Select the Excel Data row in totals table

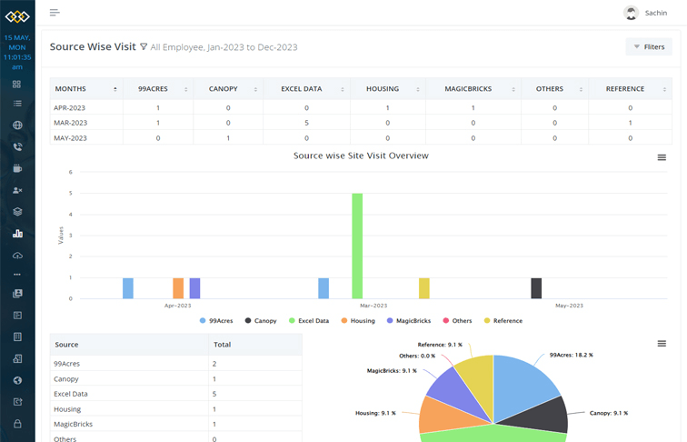pos(176,394)
